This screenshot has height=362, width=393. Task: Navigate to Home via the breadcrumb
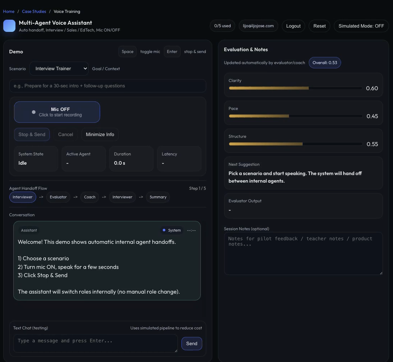click(x=9, y=11)
